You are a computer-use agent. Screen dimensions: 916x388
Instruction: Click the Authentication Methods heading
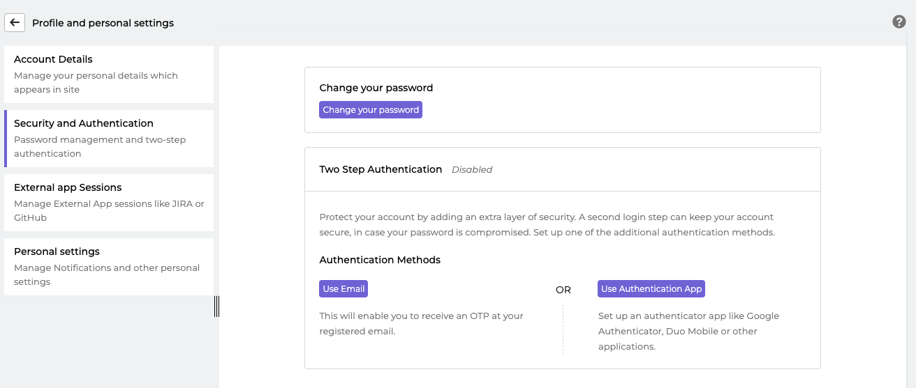[x=380, y=260]
